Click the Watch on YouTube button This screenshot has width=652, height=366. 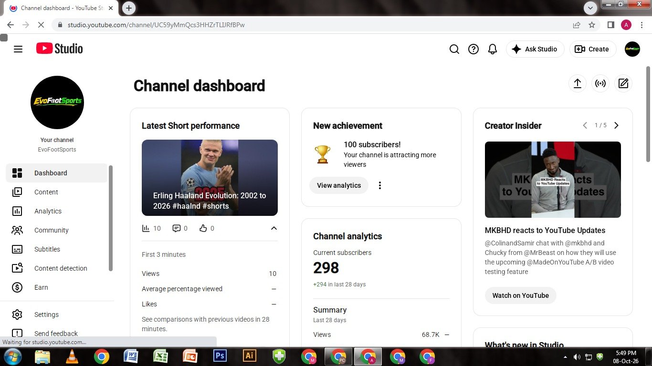[x=520, y=295]
